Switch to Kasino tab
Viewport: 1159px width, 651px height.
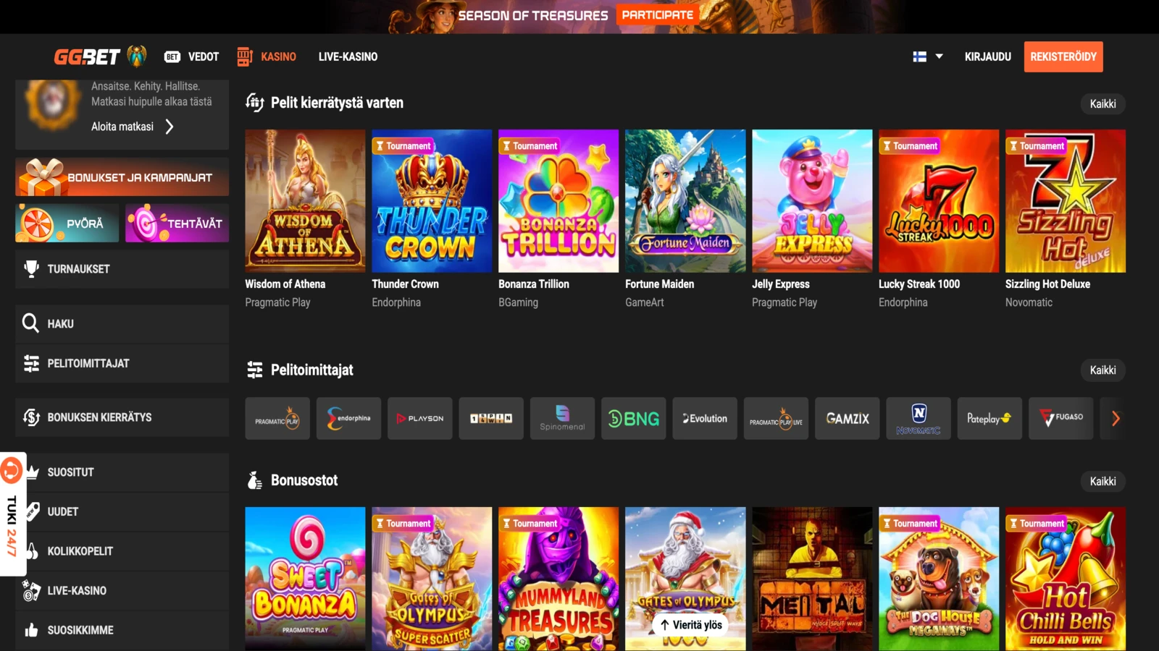tap(278, 56)
